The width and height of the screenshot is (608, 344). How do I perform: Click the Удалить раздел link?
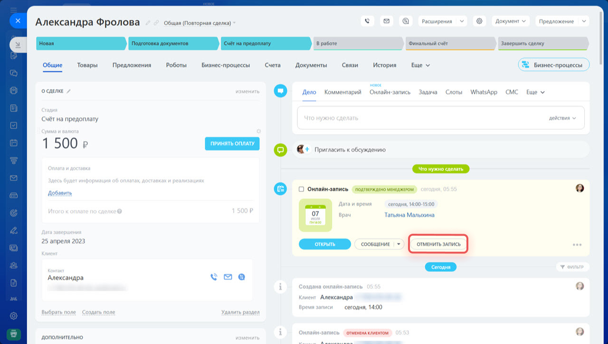(240, 312)
